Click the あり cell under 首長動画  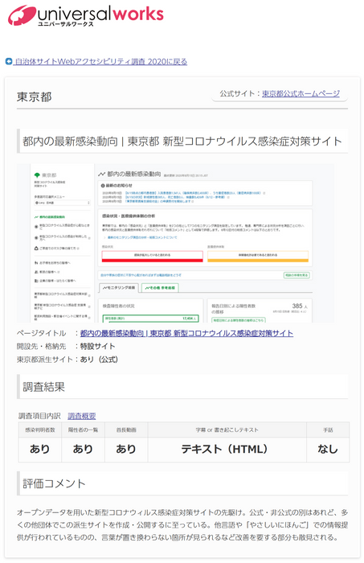click(x=126, y=449)
